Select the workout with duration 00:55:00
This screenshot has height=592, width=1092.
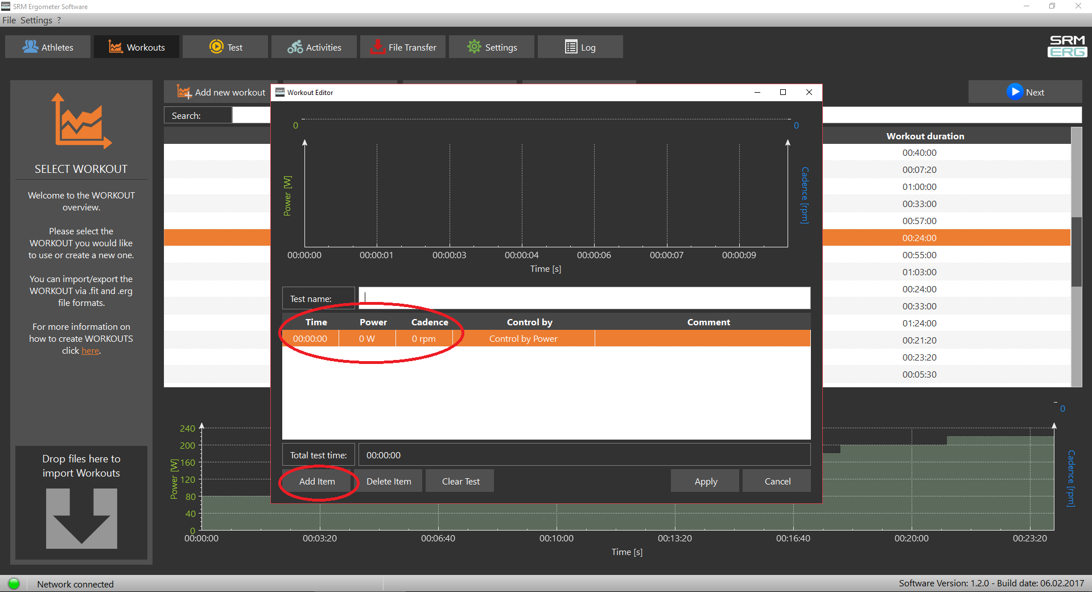click(920, 255)
